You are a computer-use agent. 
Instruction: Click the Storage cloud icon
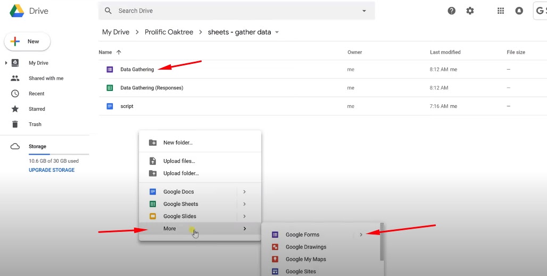click(x=15, y=146)
